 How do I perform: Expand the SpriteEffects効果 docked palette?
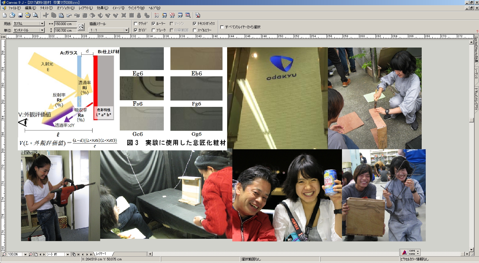pyautogui.click(x=476, y=50)
